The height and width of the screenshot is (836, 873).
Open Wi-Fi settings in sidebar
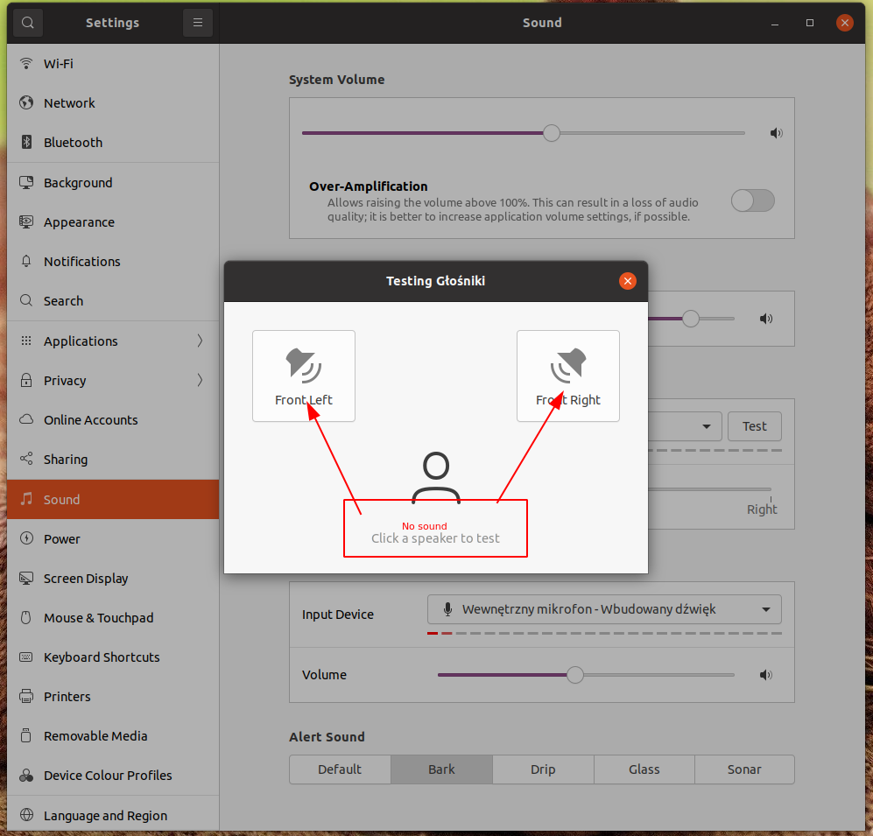[58, 64]
